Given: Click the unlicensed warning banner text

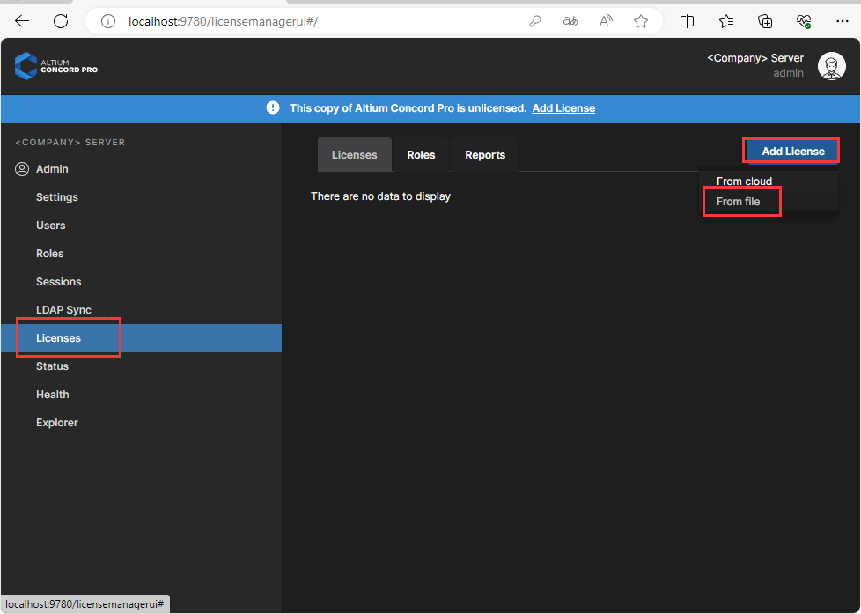Looking at the screenshot, I should 408,108.
